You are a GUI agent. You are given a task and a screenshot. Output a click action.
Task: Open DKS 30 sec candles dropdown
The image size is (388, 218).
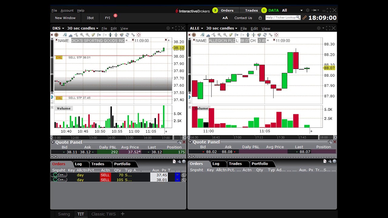coord(82,28)
